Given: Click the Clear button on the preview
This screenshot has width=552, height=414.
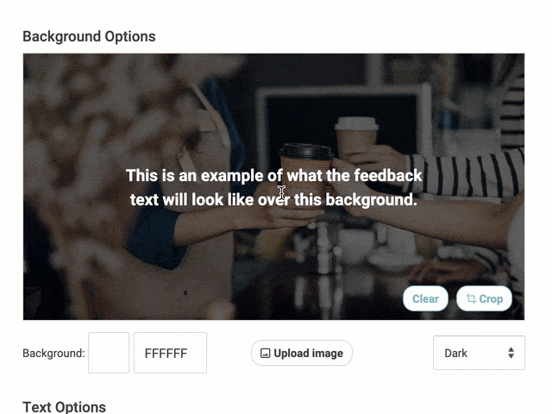Looking at the screenshot, I should tap(425, 298).
